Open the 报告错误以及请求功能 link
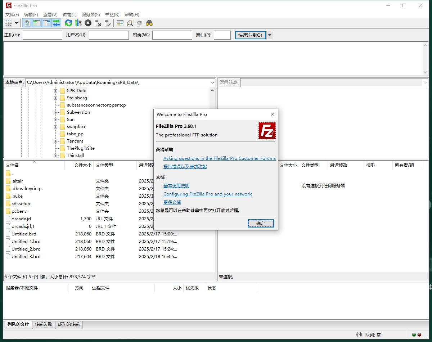 [x=185, y=167]
